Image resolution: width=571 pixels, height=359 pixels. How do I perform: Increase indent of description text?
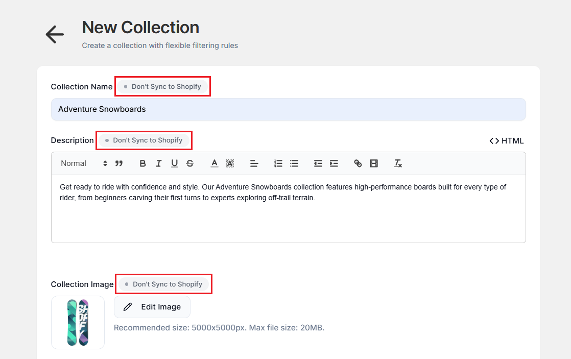point(334,163)
